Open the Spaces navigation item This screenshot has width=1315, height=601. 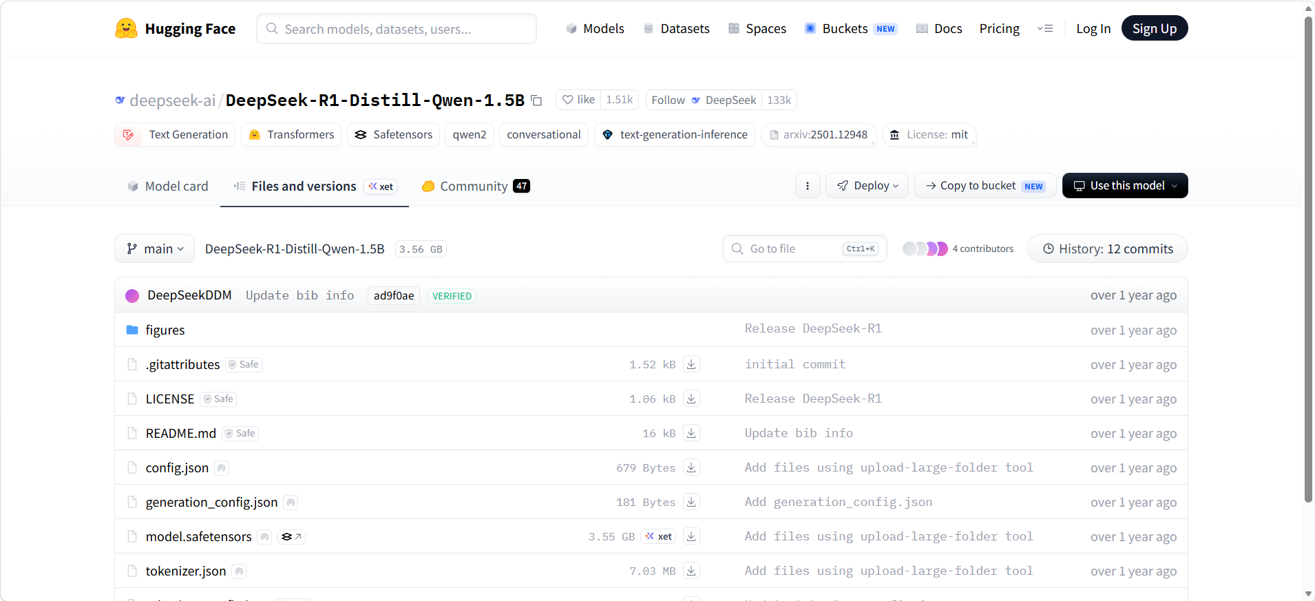757,28
